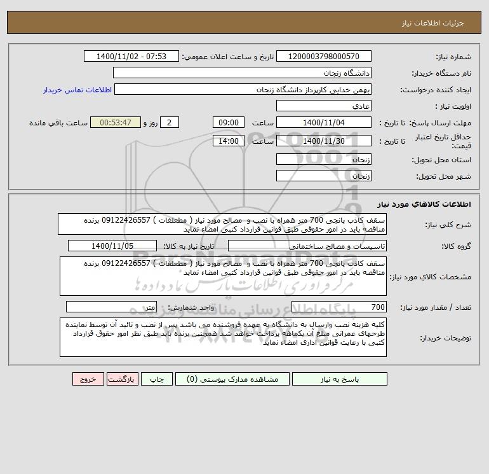Viewport: 489px width, 474px height.
Task: Click the label تاریخ و ساعت اعلان عمومی
Action: (227, 57)
